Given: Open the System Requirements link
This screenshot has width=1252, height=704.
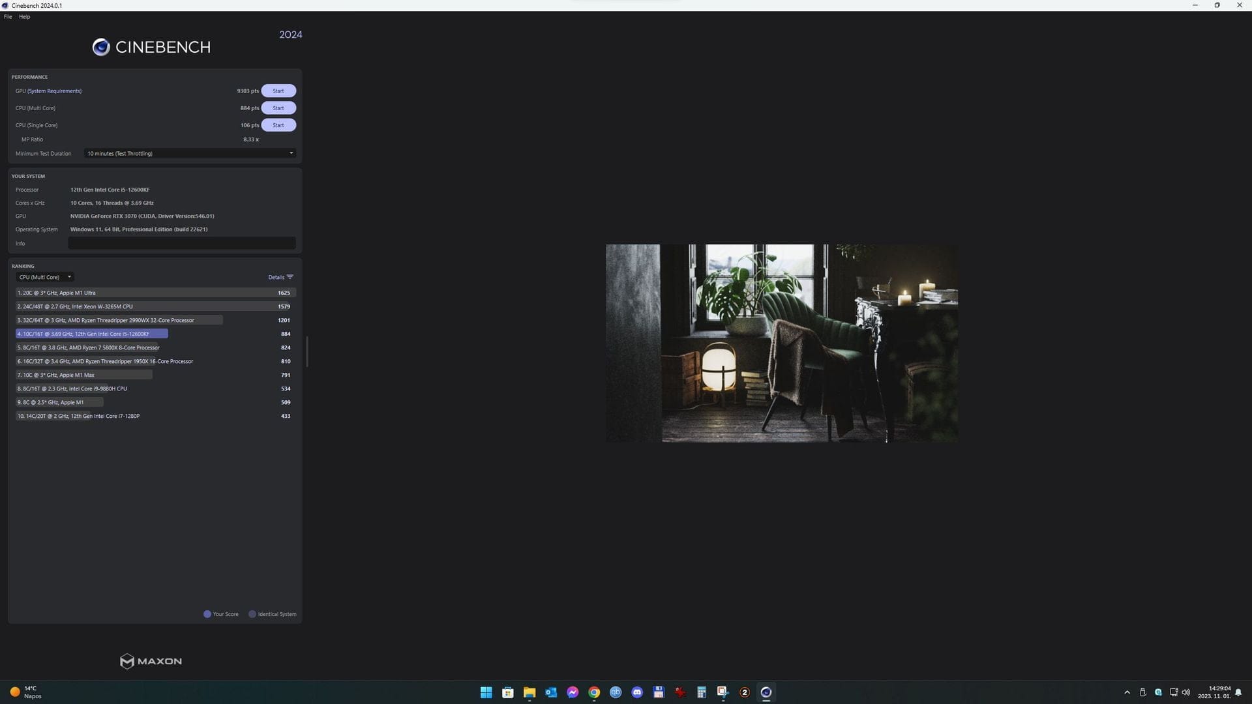Looking at the screenshot, I should tap(55, 91).
